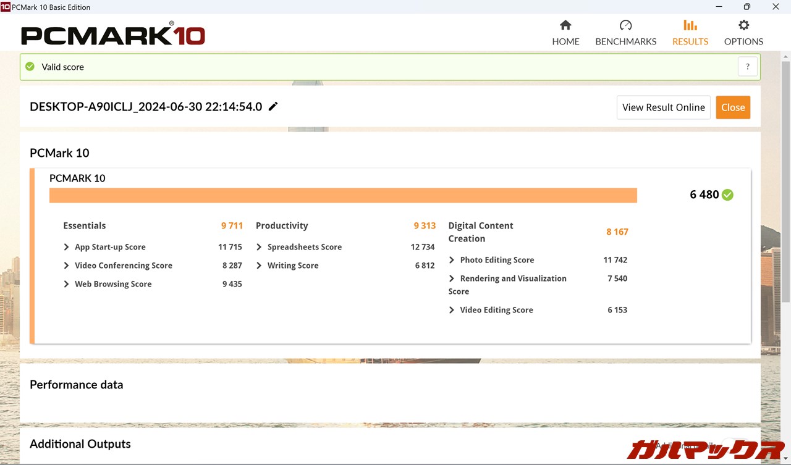
Task: Click green check beside 6 480 score
Action: (727, 195)
